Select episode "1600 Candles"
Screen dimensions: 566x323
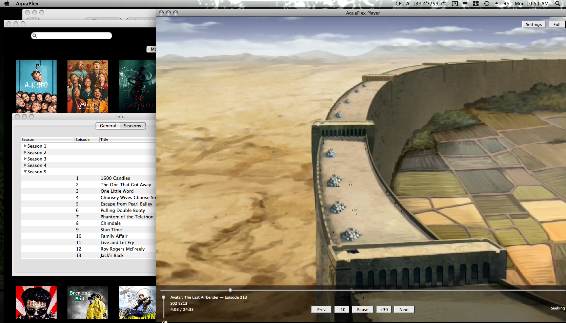click(88, 178)
